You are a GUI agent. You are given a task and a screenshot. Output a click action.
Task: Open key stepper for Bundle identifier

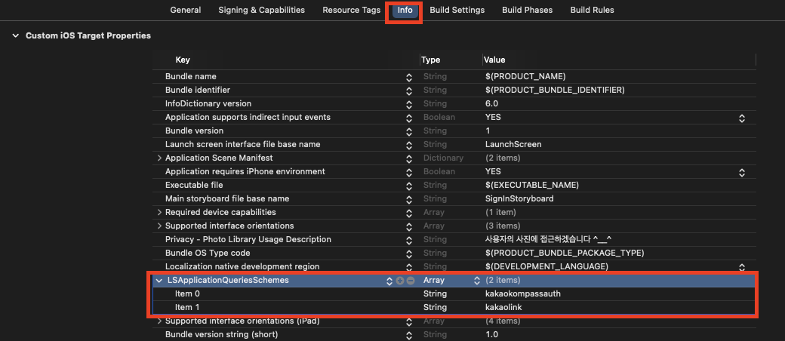click(409, 91)
